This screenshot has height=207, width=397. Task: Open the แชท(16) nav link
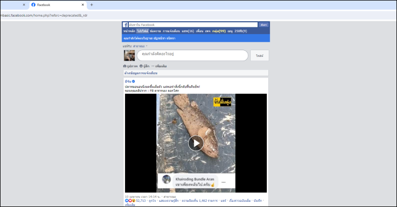(x=188, y=31)
